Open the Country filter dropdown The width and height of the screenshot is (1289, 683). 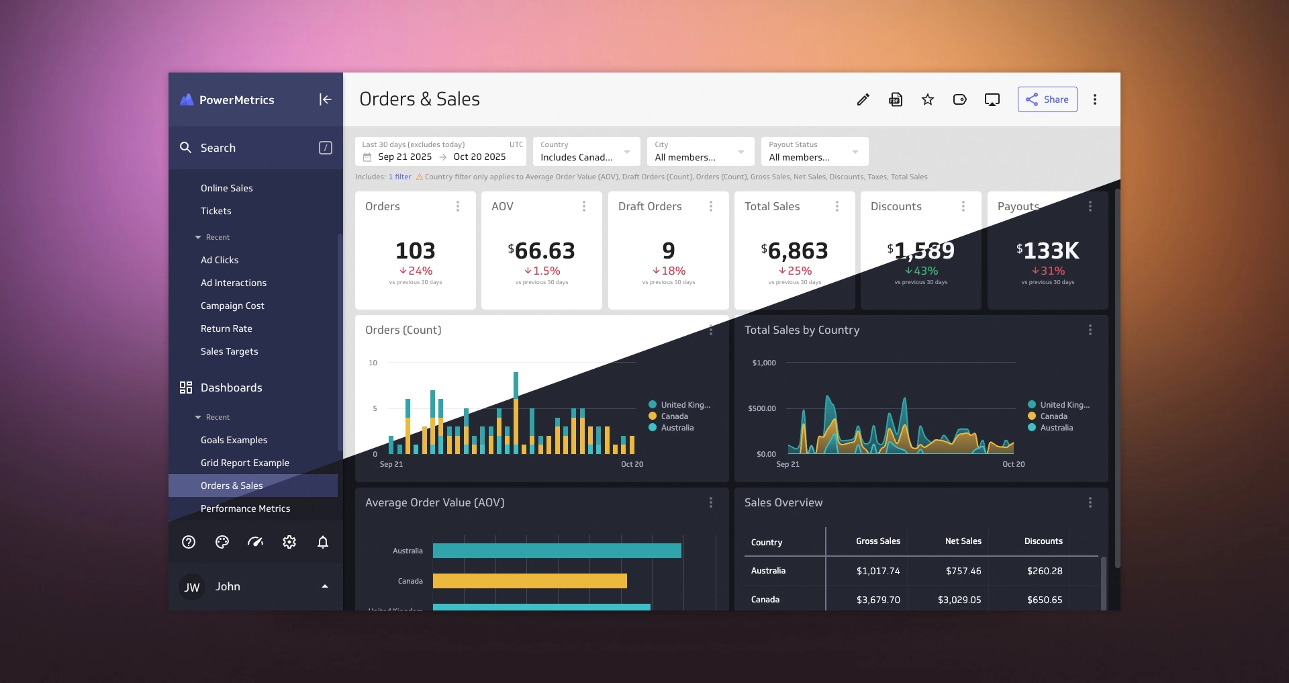585,152
